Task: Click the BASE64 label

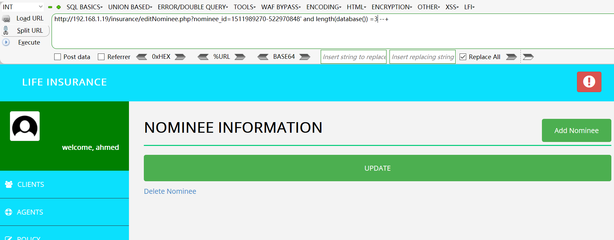Action: [284, 57]
